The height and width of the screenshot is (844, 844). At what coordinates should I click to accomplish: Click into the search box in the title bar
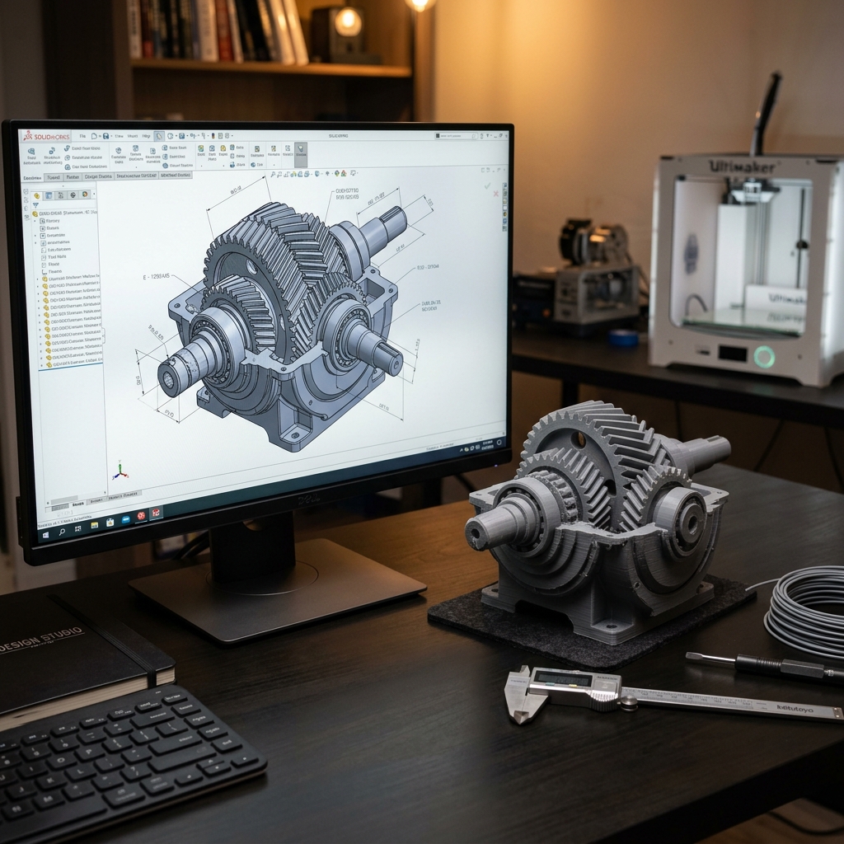[x=457, y=136]
